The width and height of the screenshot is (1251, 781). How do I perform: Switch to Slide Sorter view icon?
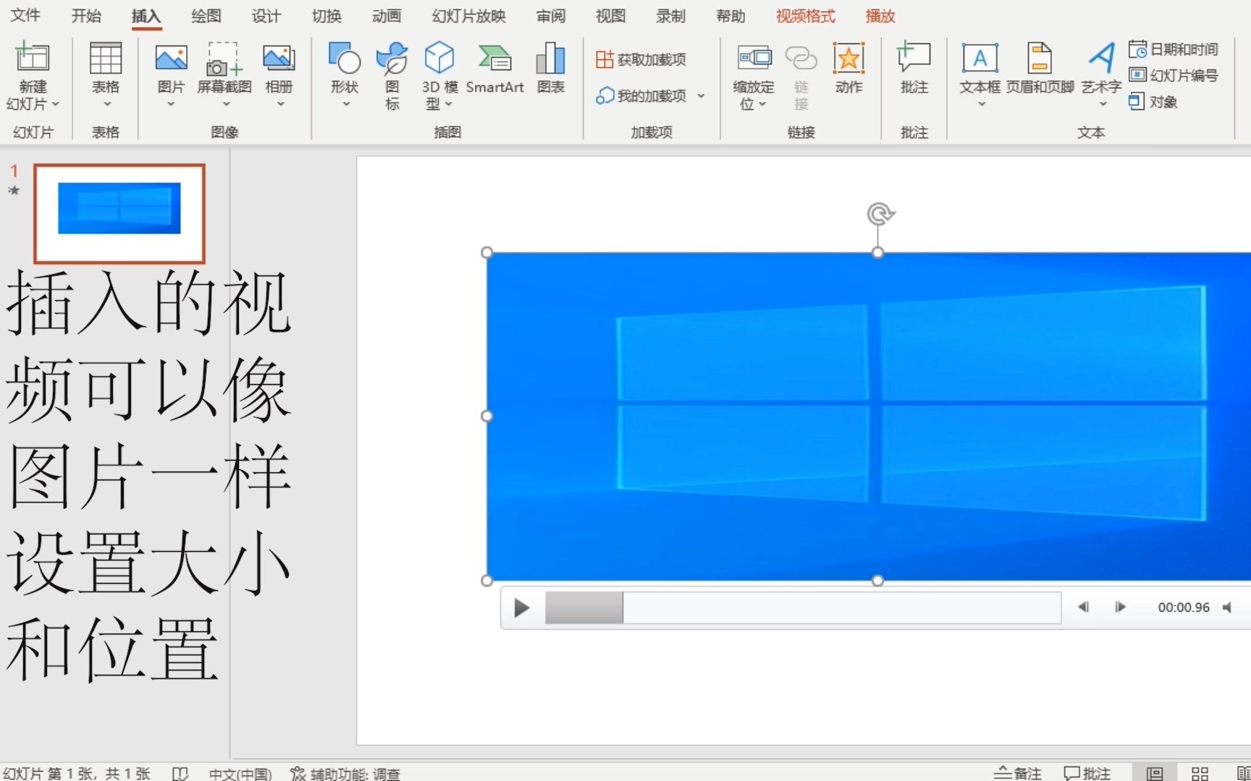(x=1200, y=773)
